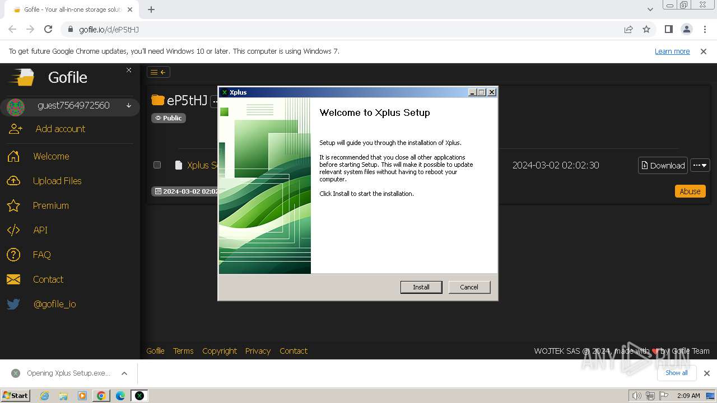Screen dimensions: 717x403
Task: Open Microsoft Edge from the taskbar
Action: click(x=120, y=396)
